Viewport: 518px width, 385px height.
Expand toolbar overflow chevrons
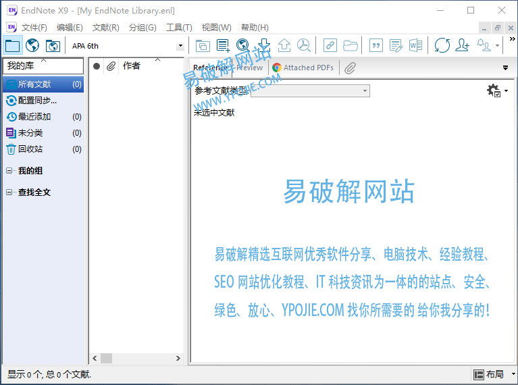513,39
